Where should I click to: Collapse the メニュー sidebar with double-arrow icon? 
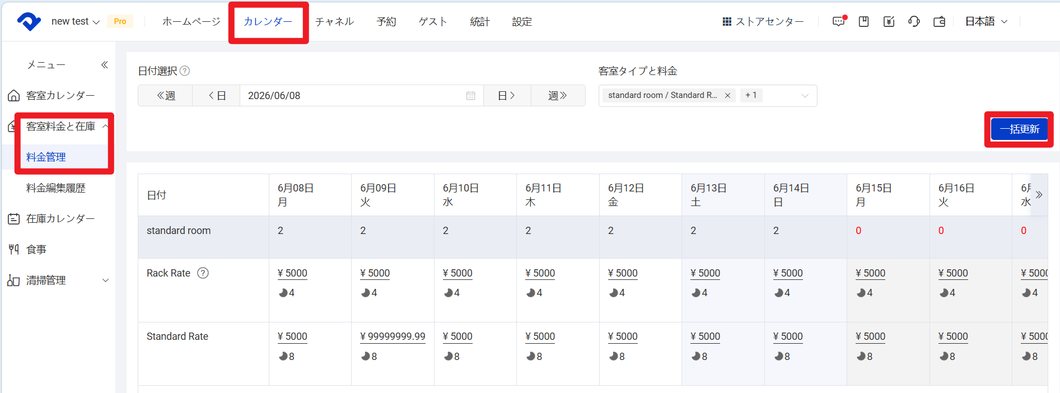(x=105, y=65)
